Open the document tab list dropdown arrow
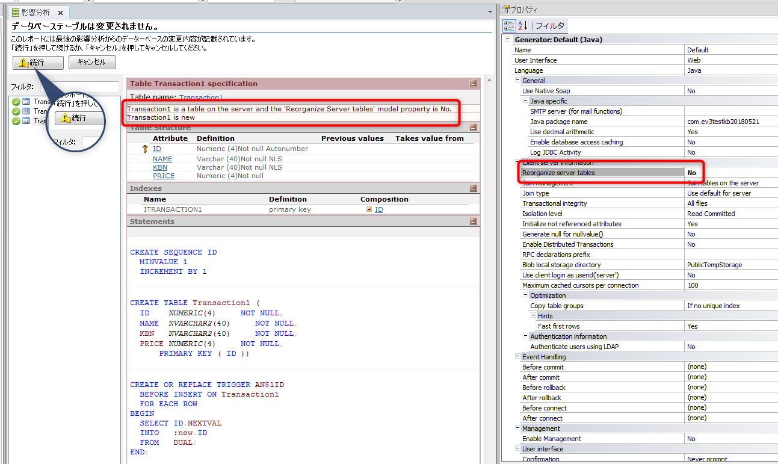The height and width of the screenshot is (464, 778). coord(490,12)
